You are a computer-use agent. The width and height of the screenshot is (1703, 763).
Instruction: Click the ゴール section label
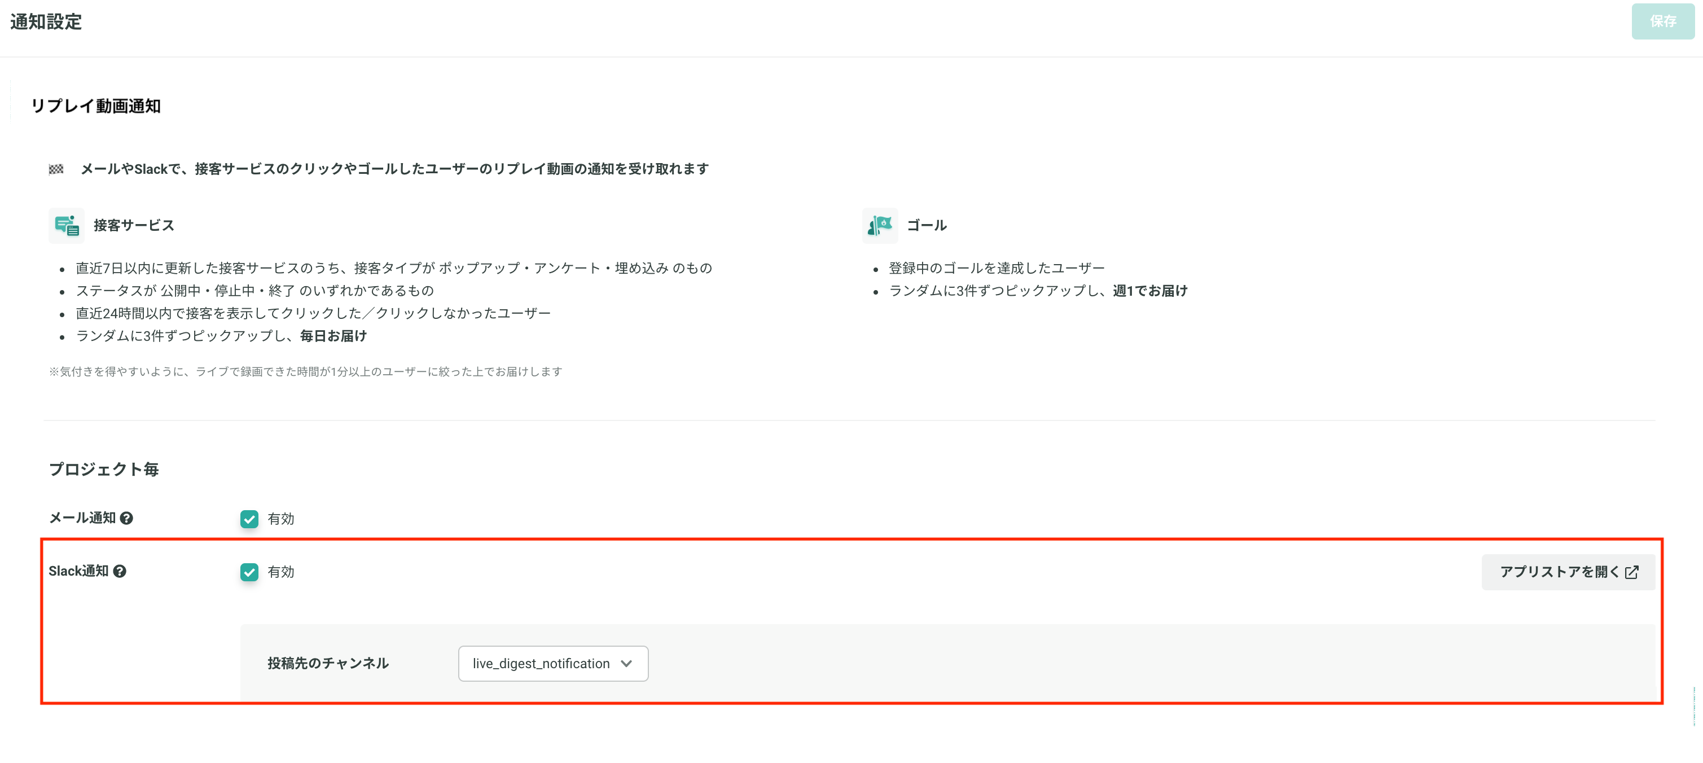coord(926,226)
